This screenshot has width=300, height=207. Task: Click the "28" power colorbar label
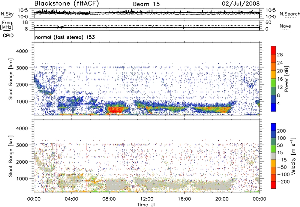pyautogui.click(x=280, y=55)
